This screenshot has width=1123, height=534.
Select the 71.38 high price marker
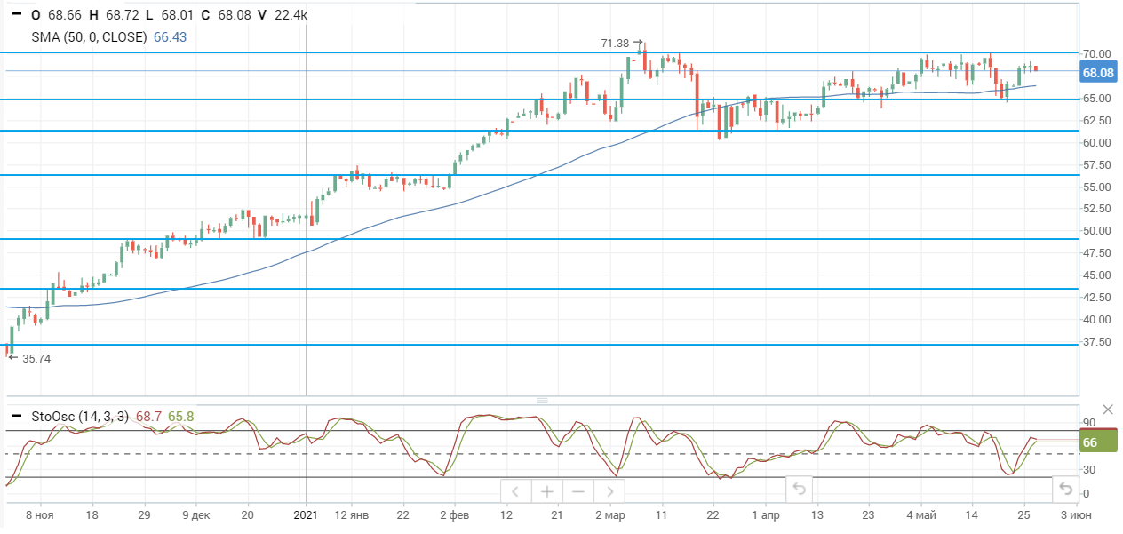tap(616, 43)
